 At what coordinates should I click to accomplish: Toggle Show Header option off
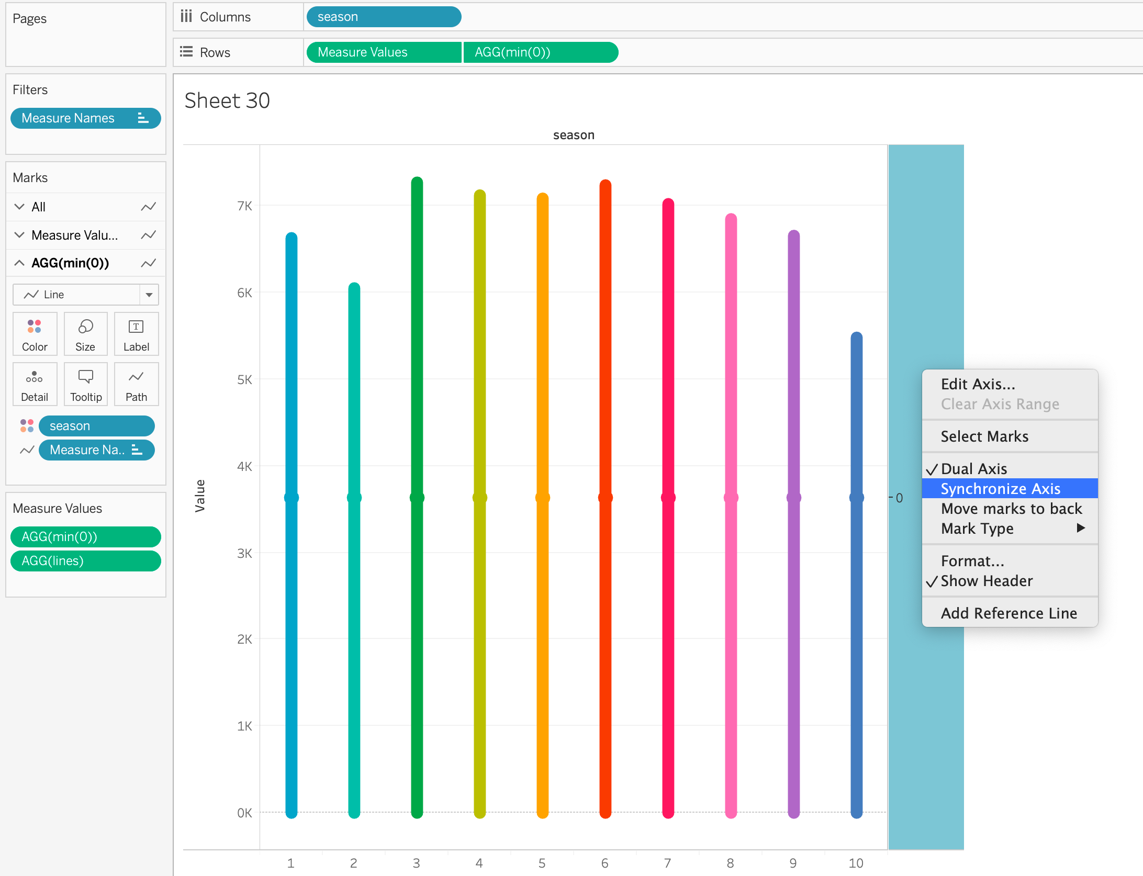pos(986,581)
